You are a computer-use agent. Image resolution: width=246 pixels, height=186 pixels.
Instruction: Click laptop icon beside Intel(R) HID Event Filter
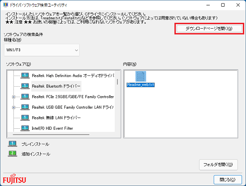25,128
